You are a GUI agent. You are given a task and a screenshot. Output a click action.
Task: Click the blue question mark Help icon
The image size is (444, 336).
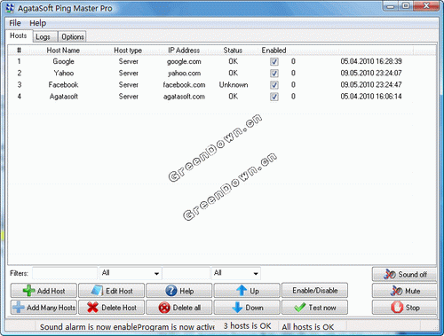coord(171,291)
